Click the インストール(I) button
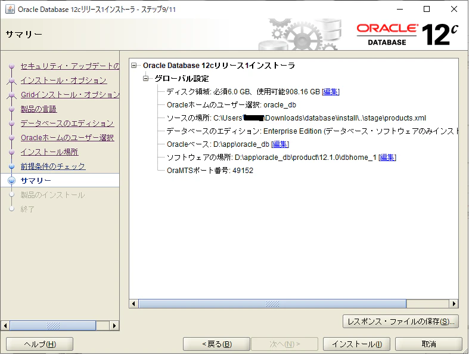 point(356,344)
